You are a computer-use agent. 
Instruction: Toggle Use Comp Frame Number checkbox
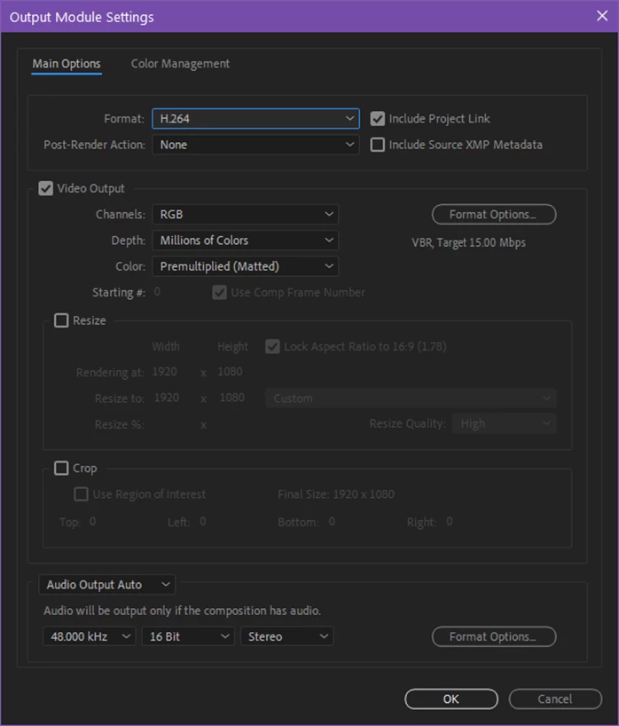[219, 293]
